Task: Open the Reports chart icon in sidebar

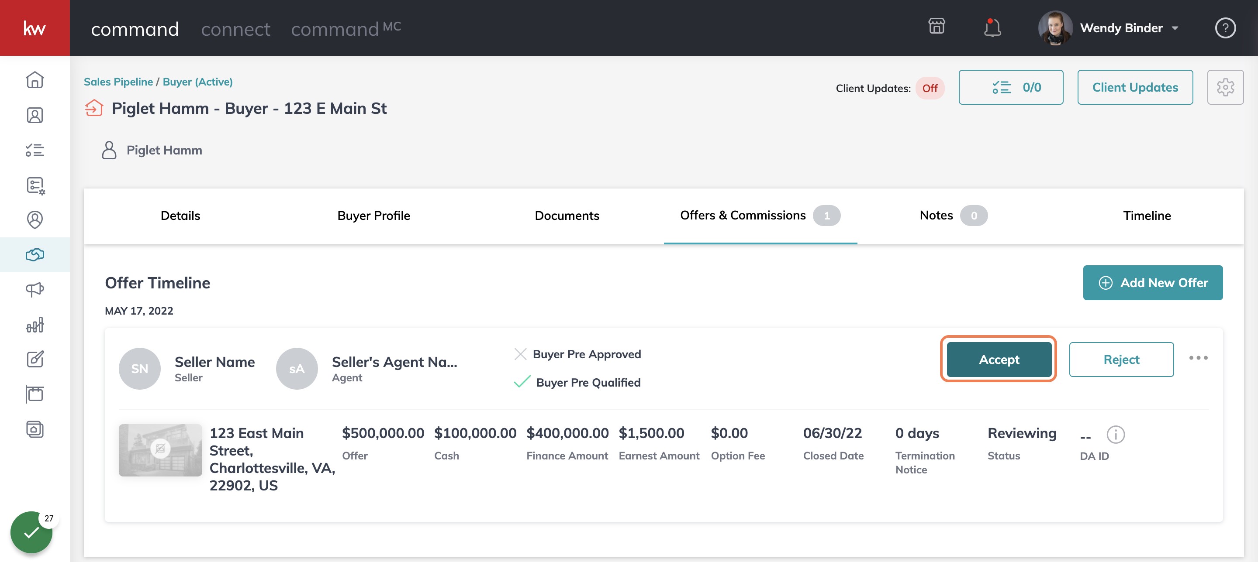Action: coord(35,325)
